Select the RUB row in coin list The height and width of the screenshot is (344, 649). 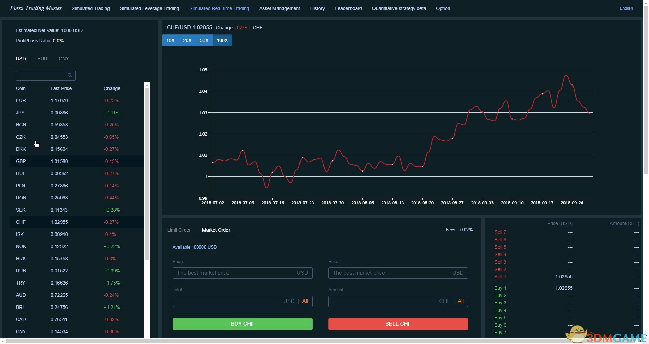[77, 271]
